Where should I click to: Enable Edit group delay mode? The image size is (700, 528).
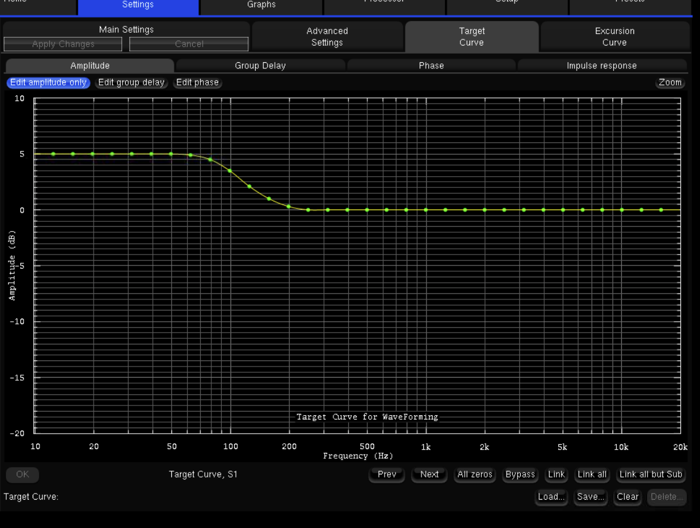pyautogui.click(x=131, y=83)
